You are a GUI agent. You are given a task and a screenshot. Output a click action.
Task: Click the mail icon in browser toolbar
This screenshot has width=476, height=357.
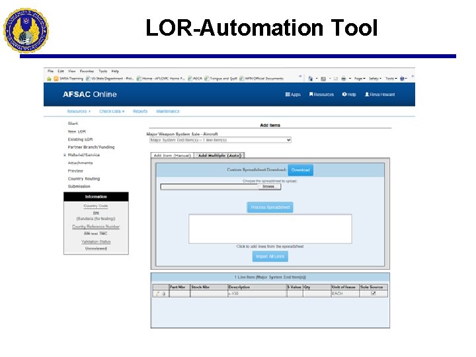pyautogui.click(x=335, y=79)
